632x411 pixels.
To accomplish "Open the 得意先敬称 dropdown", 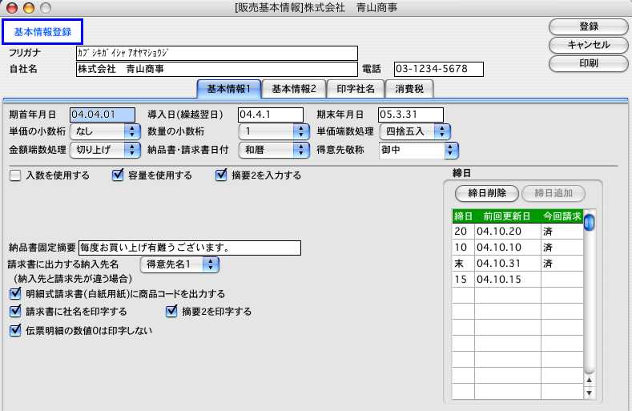I will tap(417, 149).
